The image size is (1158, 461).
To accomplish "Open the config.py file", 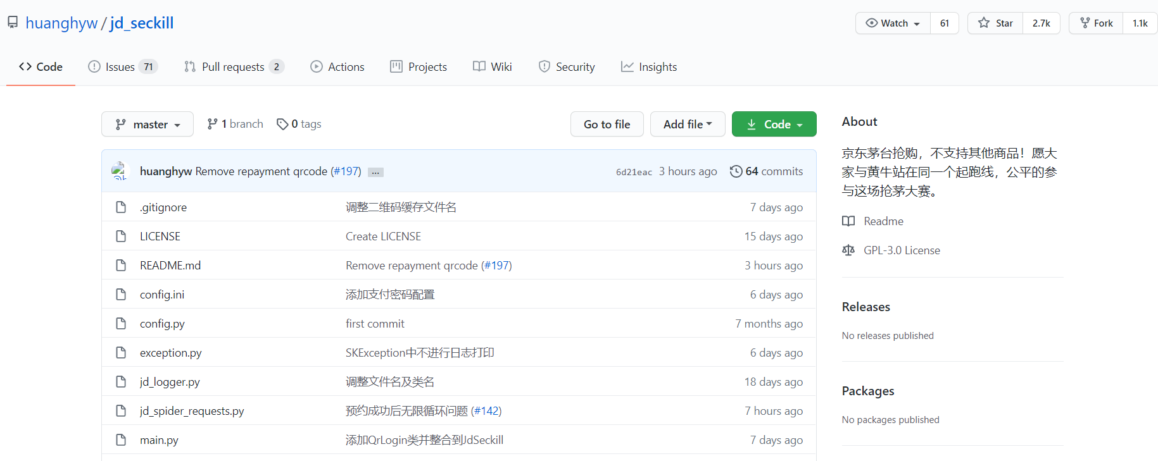I will tap(162, 324).
